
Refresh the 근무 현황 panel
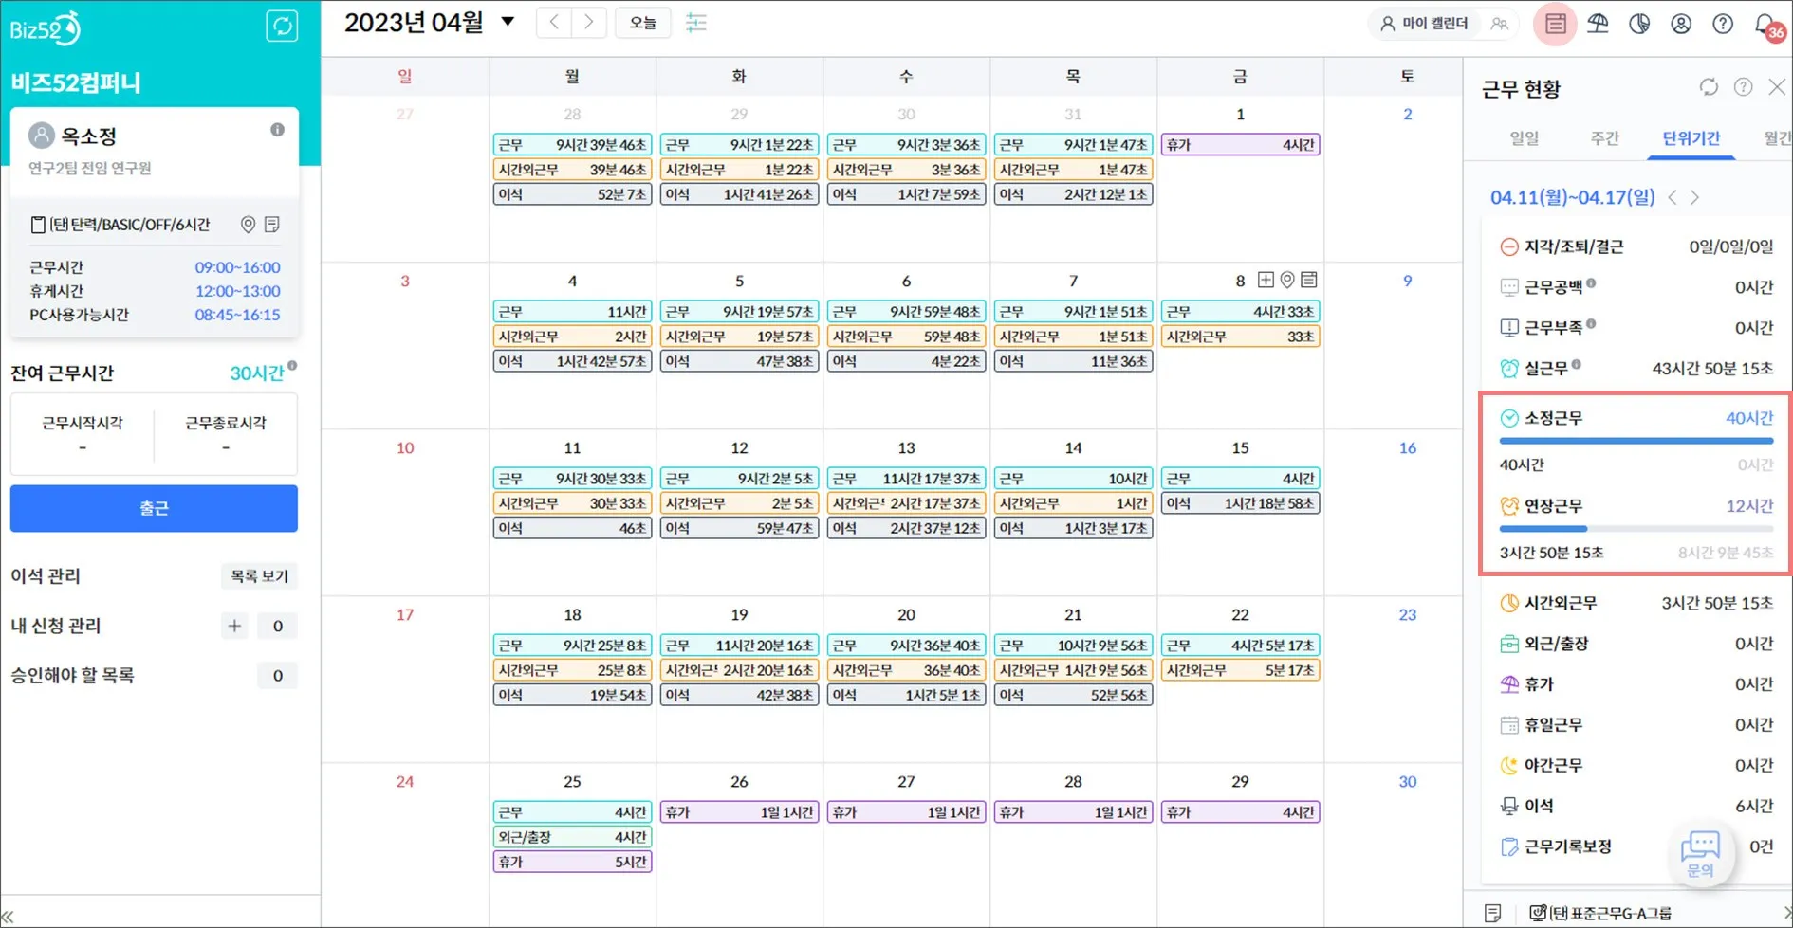tap(1709, 87)
